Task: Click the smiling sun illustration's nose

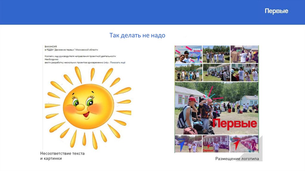Action: (80, 107)
